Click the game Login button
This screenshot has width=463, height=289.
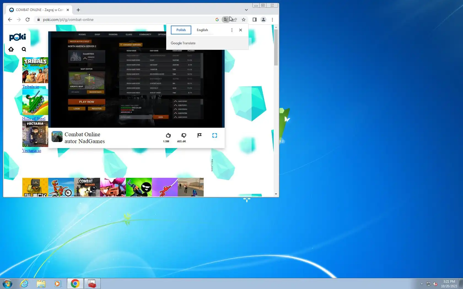pos(77,109)
